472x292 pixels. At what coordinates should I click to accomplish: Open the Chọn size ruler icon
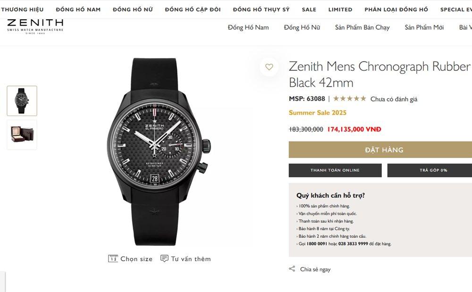(x=113, y=259)
